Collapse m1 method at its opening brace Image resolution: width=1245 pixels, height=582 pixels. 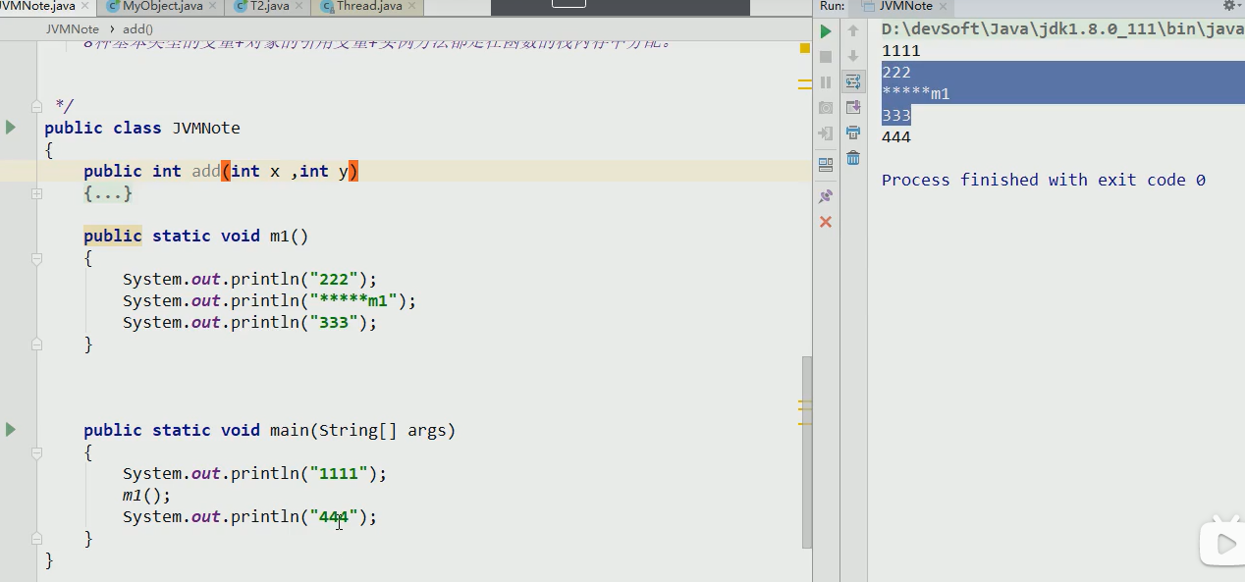tap(36, 259)
